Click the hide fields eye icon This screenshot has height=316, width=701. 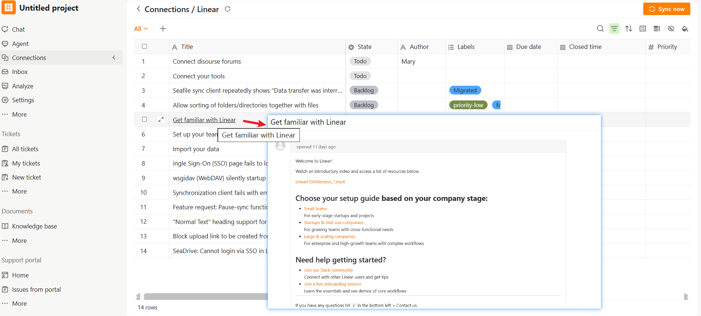click(671, 29)
